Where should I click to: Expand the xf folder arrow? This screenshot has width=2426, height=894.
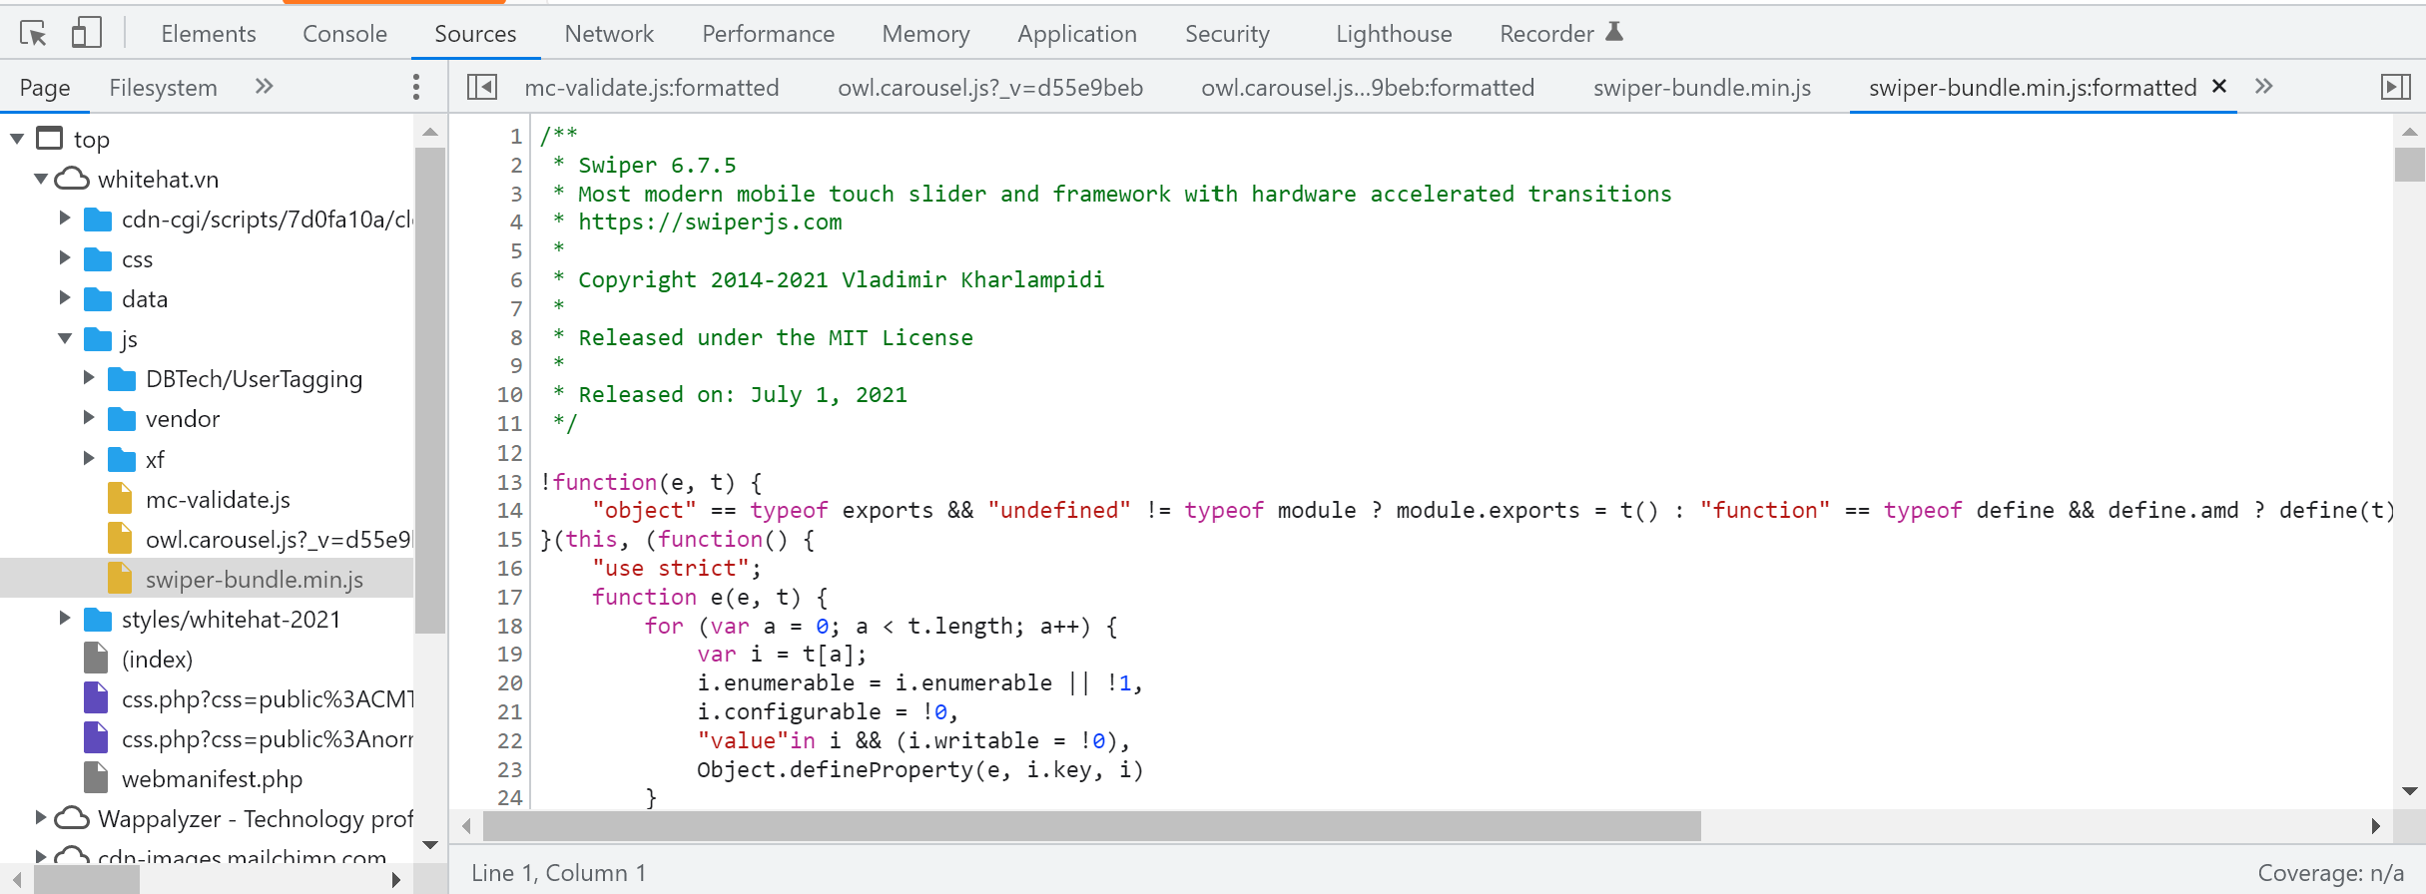pos(89,458)
